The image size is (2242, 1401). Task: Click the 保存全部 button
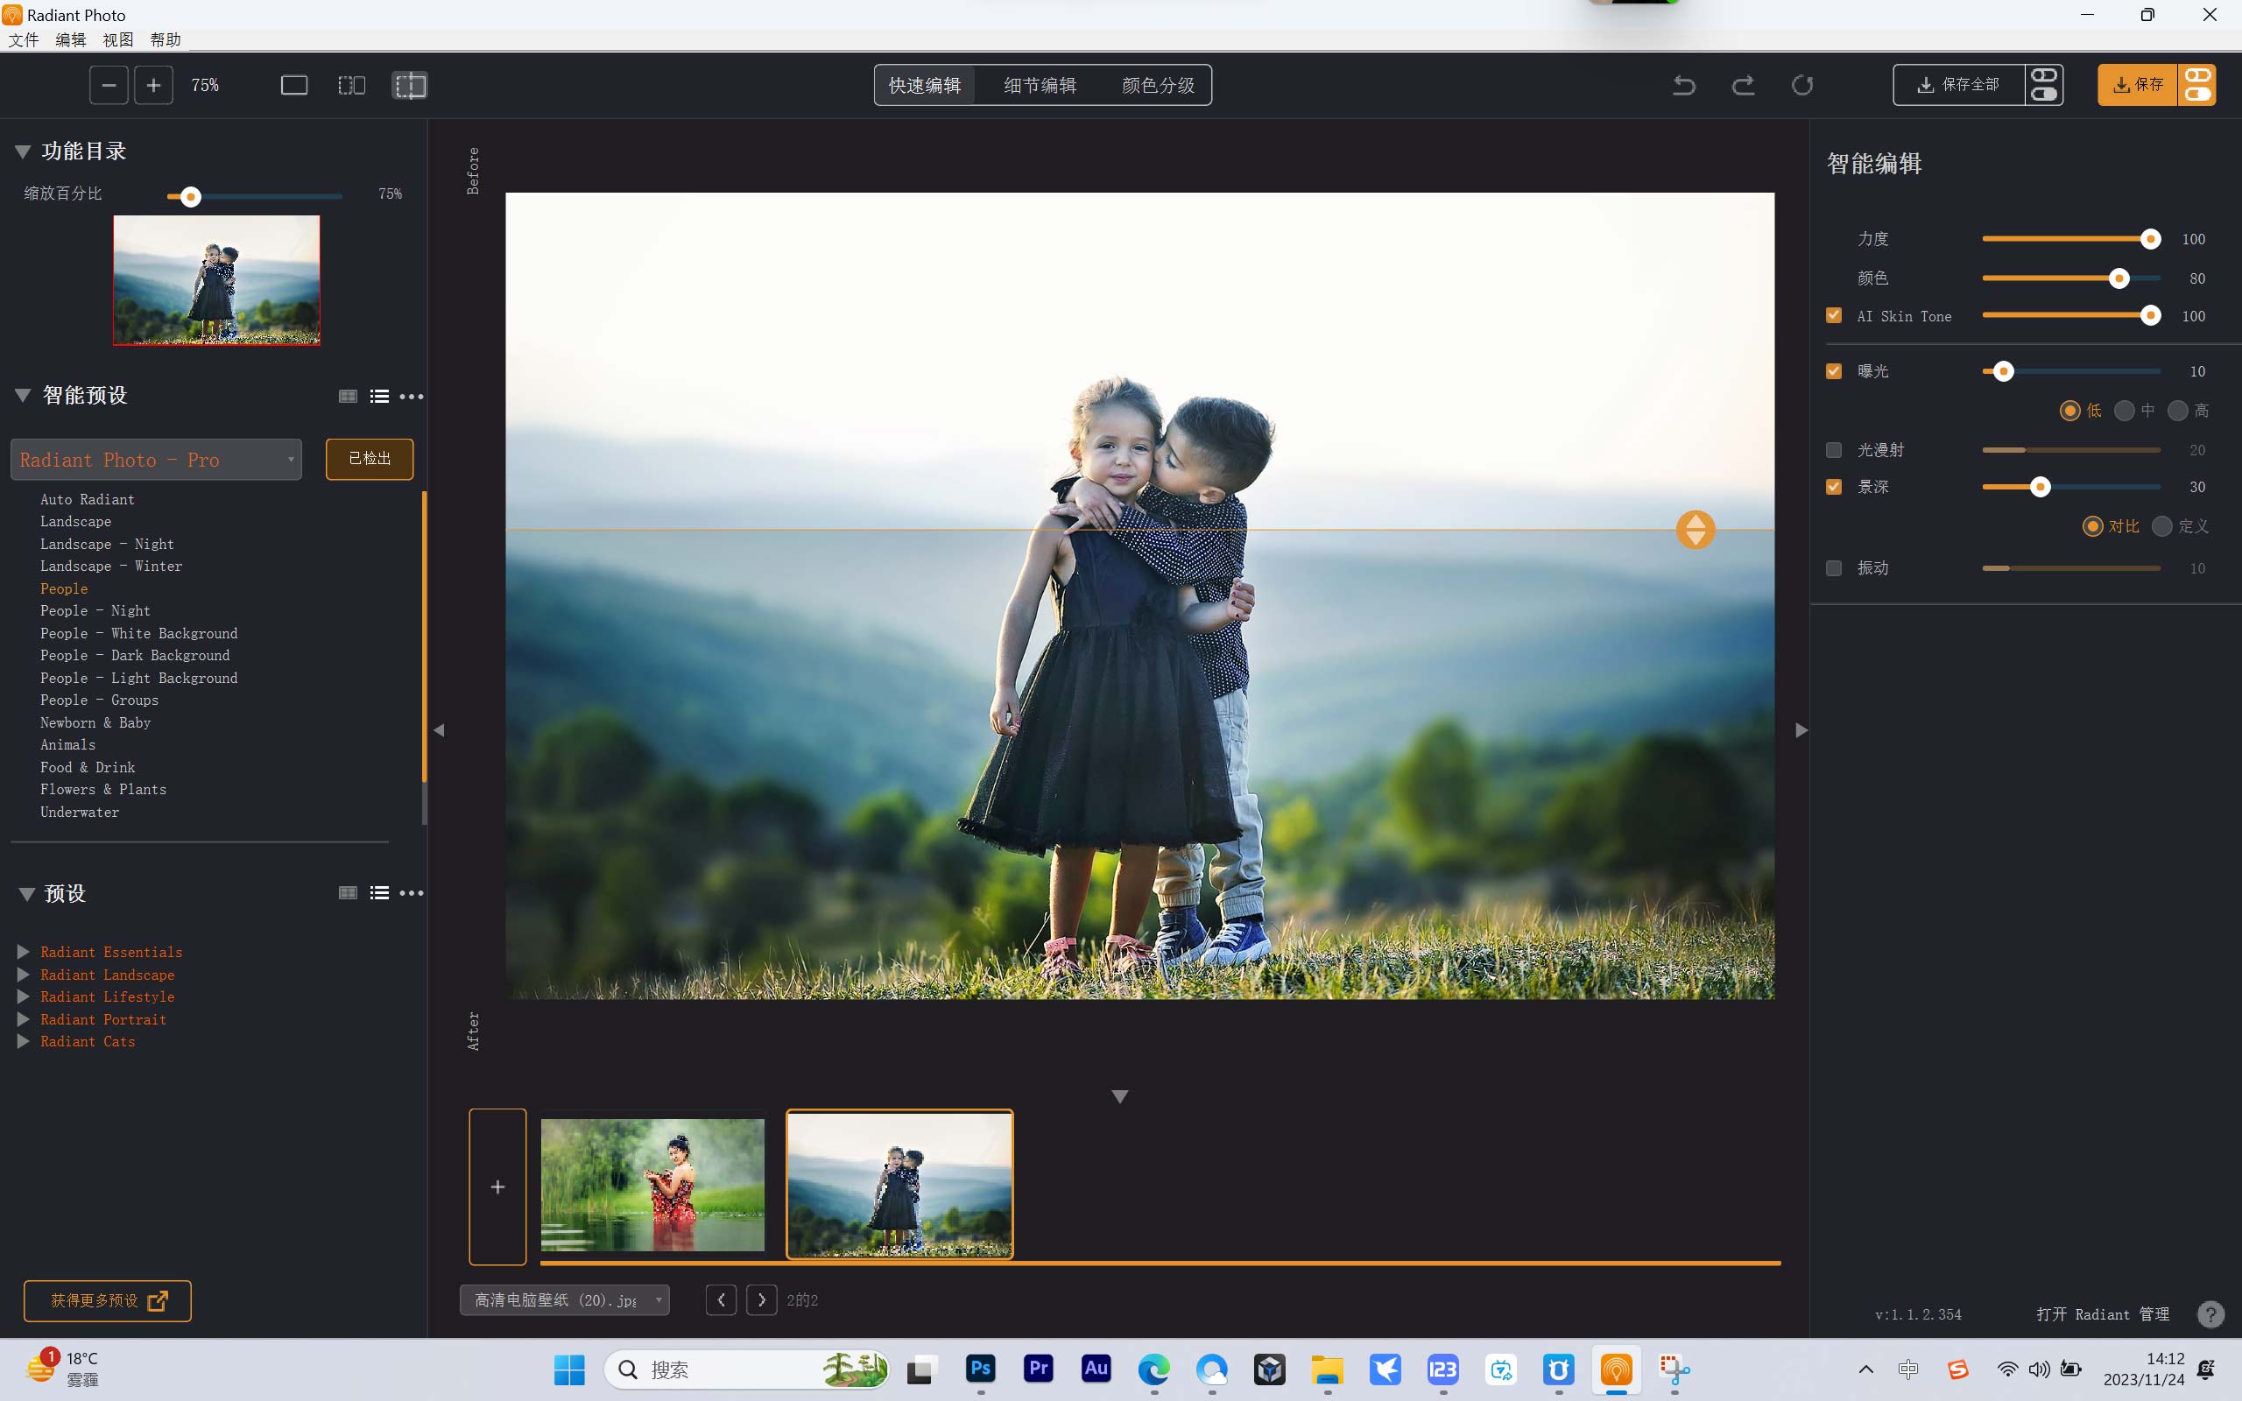1958,85
